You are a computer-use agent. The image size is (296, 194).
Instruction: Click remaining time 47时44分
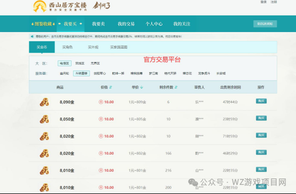point(230,102)
